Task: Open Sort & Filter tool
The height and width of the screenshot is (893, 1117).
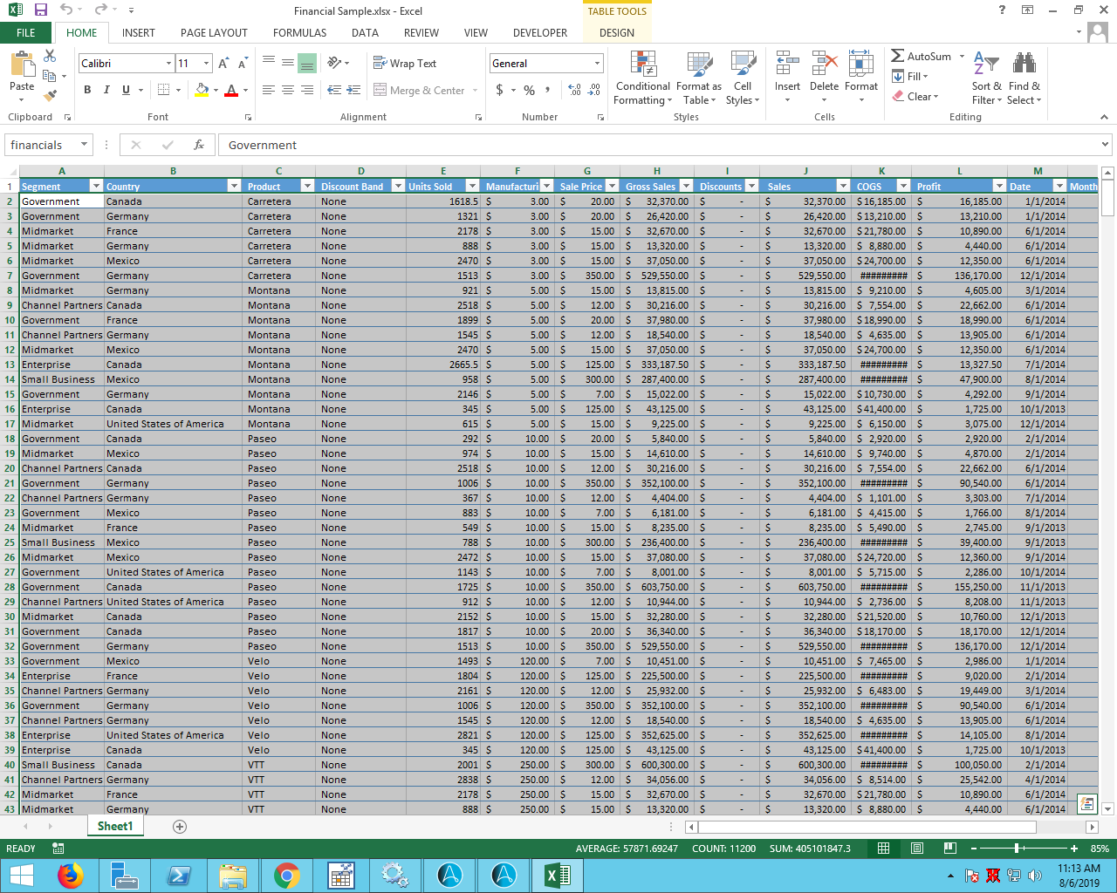Action: (986, 78)
